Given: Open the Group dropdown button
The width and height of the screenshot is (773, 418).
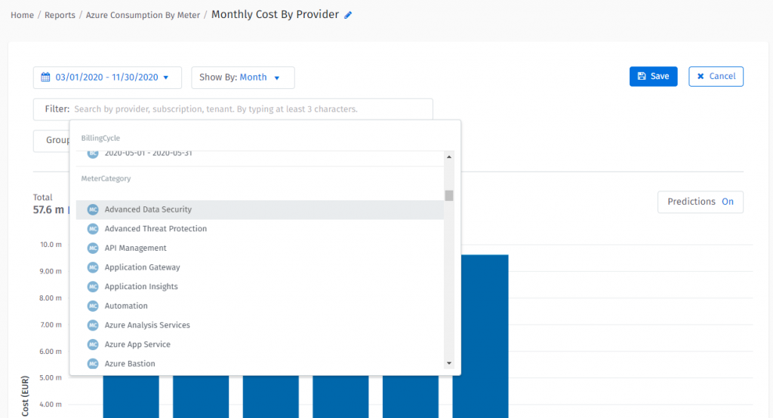Looking at the screenshot, I should (51, 141).
